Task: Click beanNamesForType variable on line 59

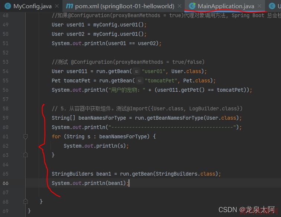Action: click(102, 118)
